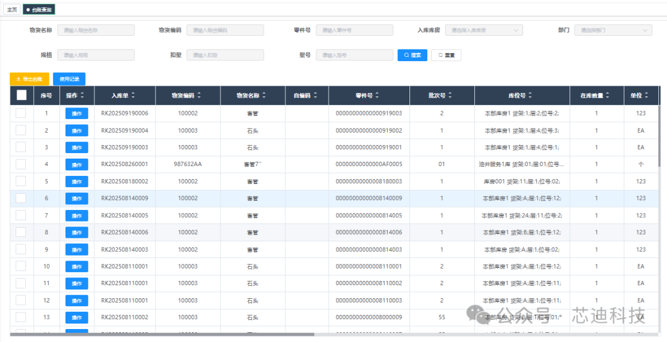667x342 pixels.
Task: Click the sort arrows beside 物资名称 header
Action: point(264,96)
